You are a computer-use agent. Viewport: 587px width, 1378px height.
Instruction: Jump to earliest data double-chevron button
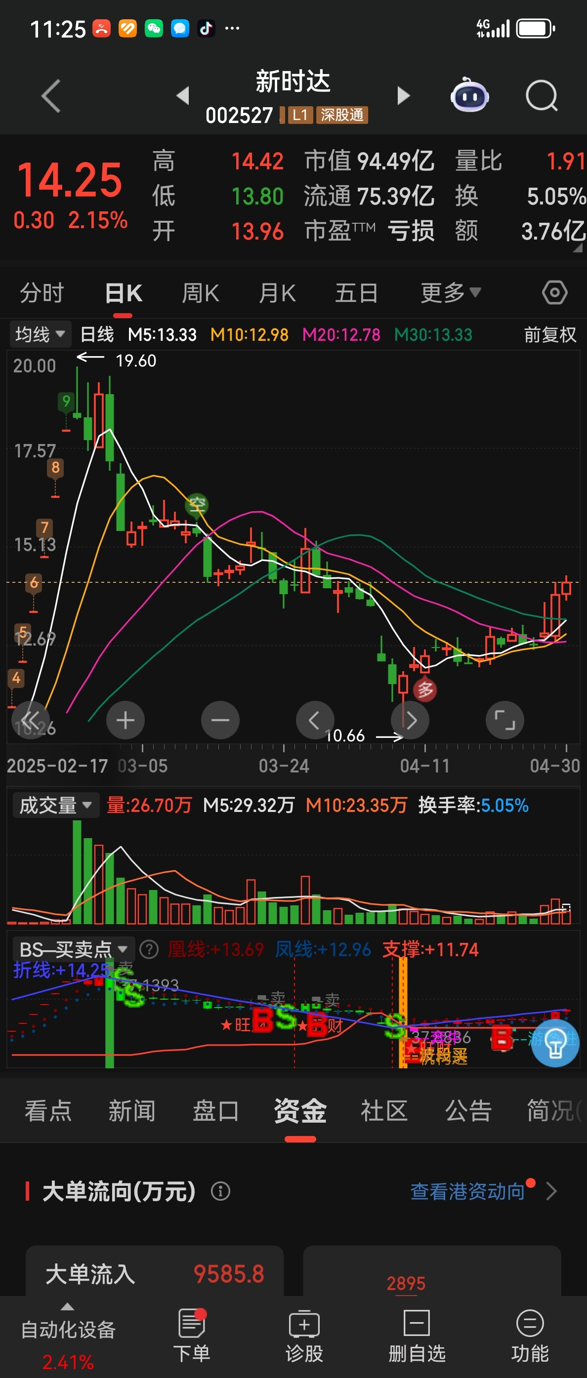pos(31,720)
